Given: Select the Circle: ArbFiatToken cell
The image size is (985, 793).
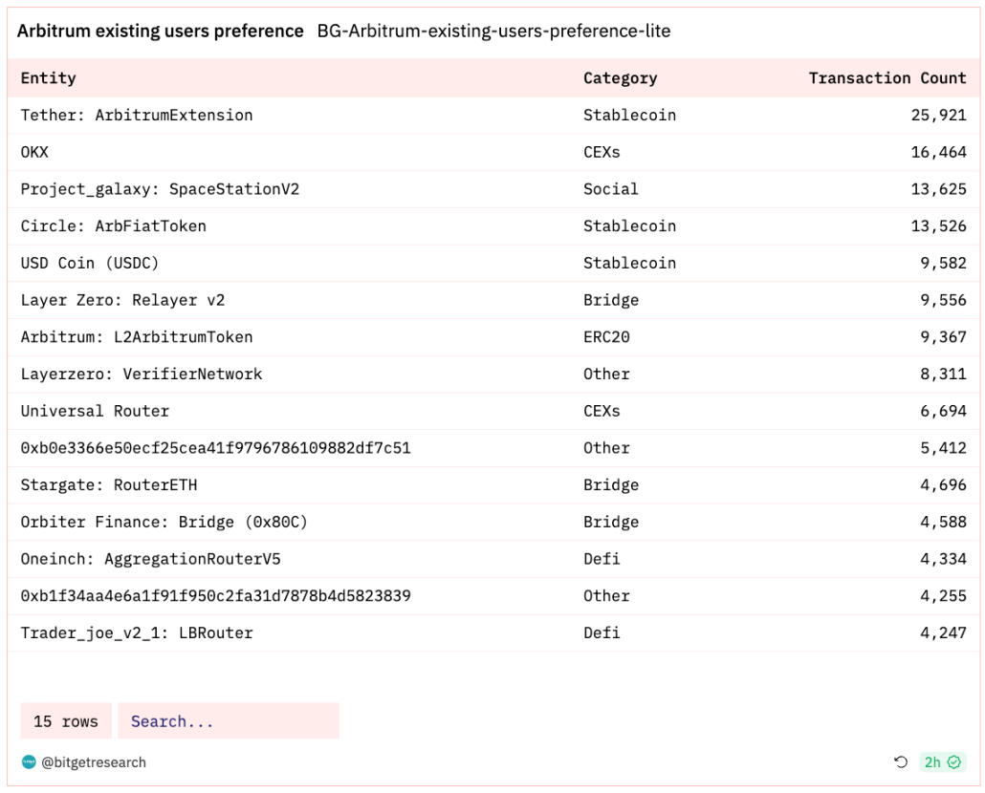Looking at the screenshot, I should tap(113, 225).
